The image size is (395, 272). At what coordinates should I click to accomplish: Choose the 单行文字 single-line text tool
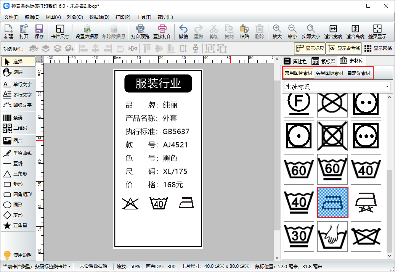tap(18, 84)
